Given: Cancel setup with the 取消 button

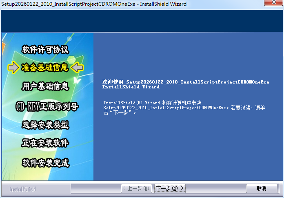Looking at the screenshot, I should [262, 189].
